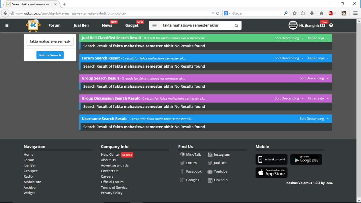Close the Kaskus search tab
This screenshot has height=203, width=361.
click(56, 4)
